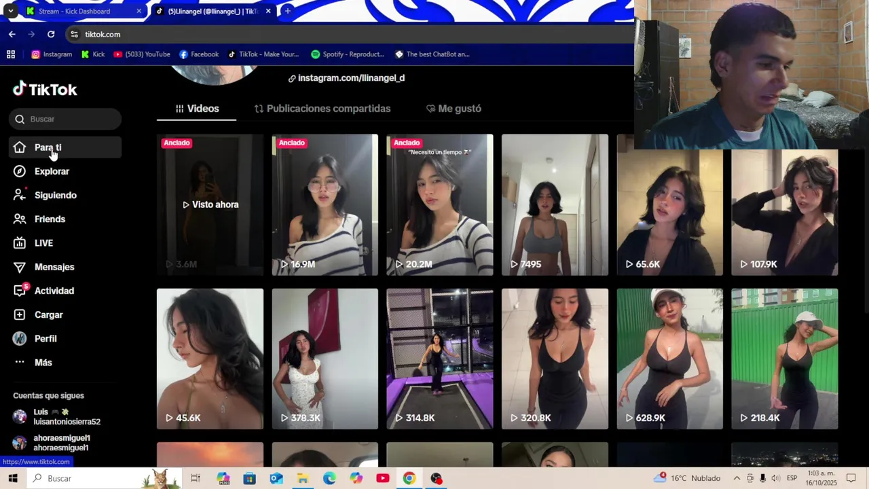Open TikTok - Make Your... bookmark
This screenshot has width=869, height=489.
pos(263,54)
